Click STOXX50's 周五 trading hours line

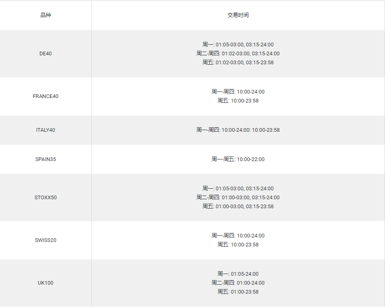point(238,207)
